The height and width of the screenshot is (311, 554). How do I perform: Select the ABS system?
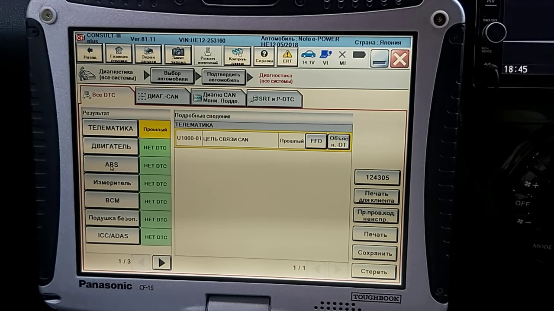(111, 165)
